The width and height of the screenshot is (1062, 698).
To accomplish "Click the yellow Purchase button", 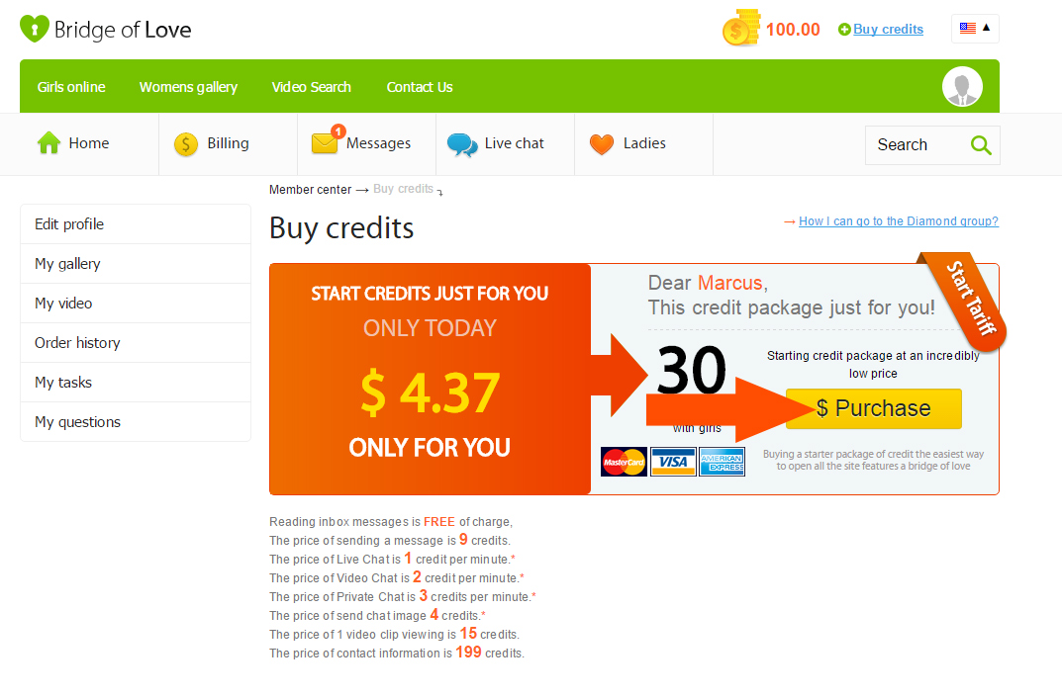I will coord(873,408).
